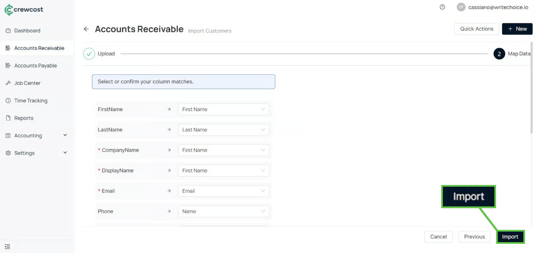This screenshot has width=537, height=253.
Task: Open Job Center from the sidebar
Action: tap(27, 83)
